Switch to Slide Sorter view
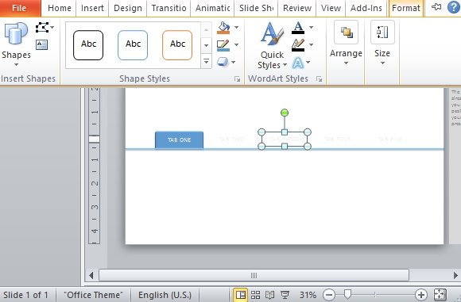The height and width of the screenshot is (302, 461). [x=255, y=295]
